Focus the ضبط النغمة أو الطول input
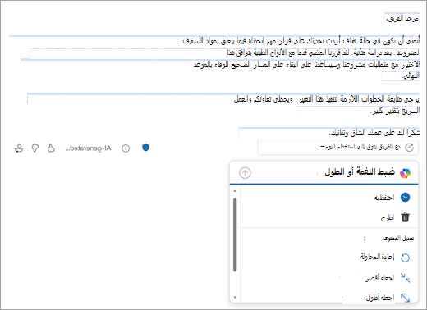This screenshot has width=427, height=310. (324, 172)
